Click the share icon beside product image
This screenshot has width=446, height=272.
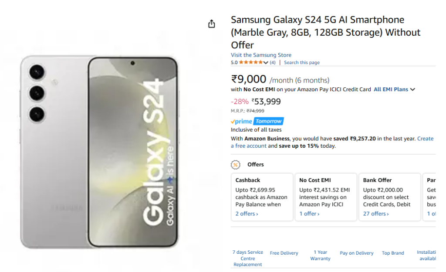(x=212, y=24)
